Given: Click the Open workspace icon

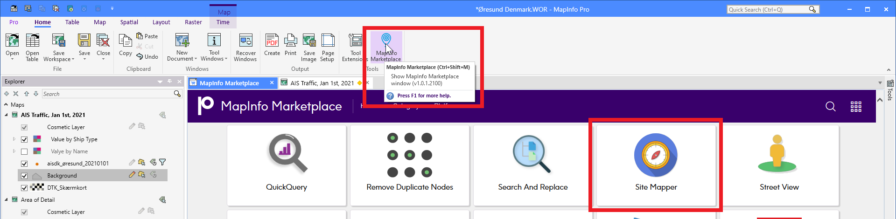Looking at the screenshot, I should 12,41.
